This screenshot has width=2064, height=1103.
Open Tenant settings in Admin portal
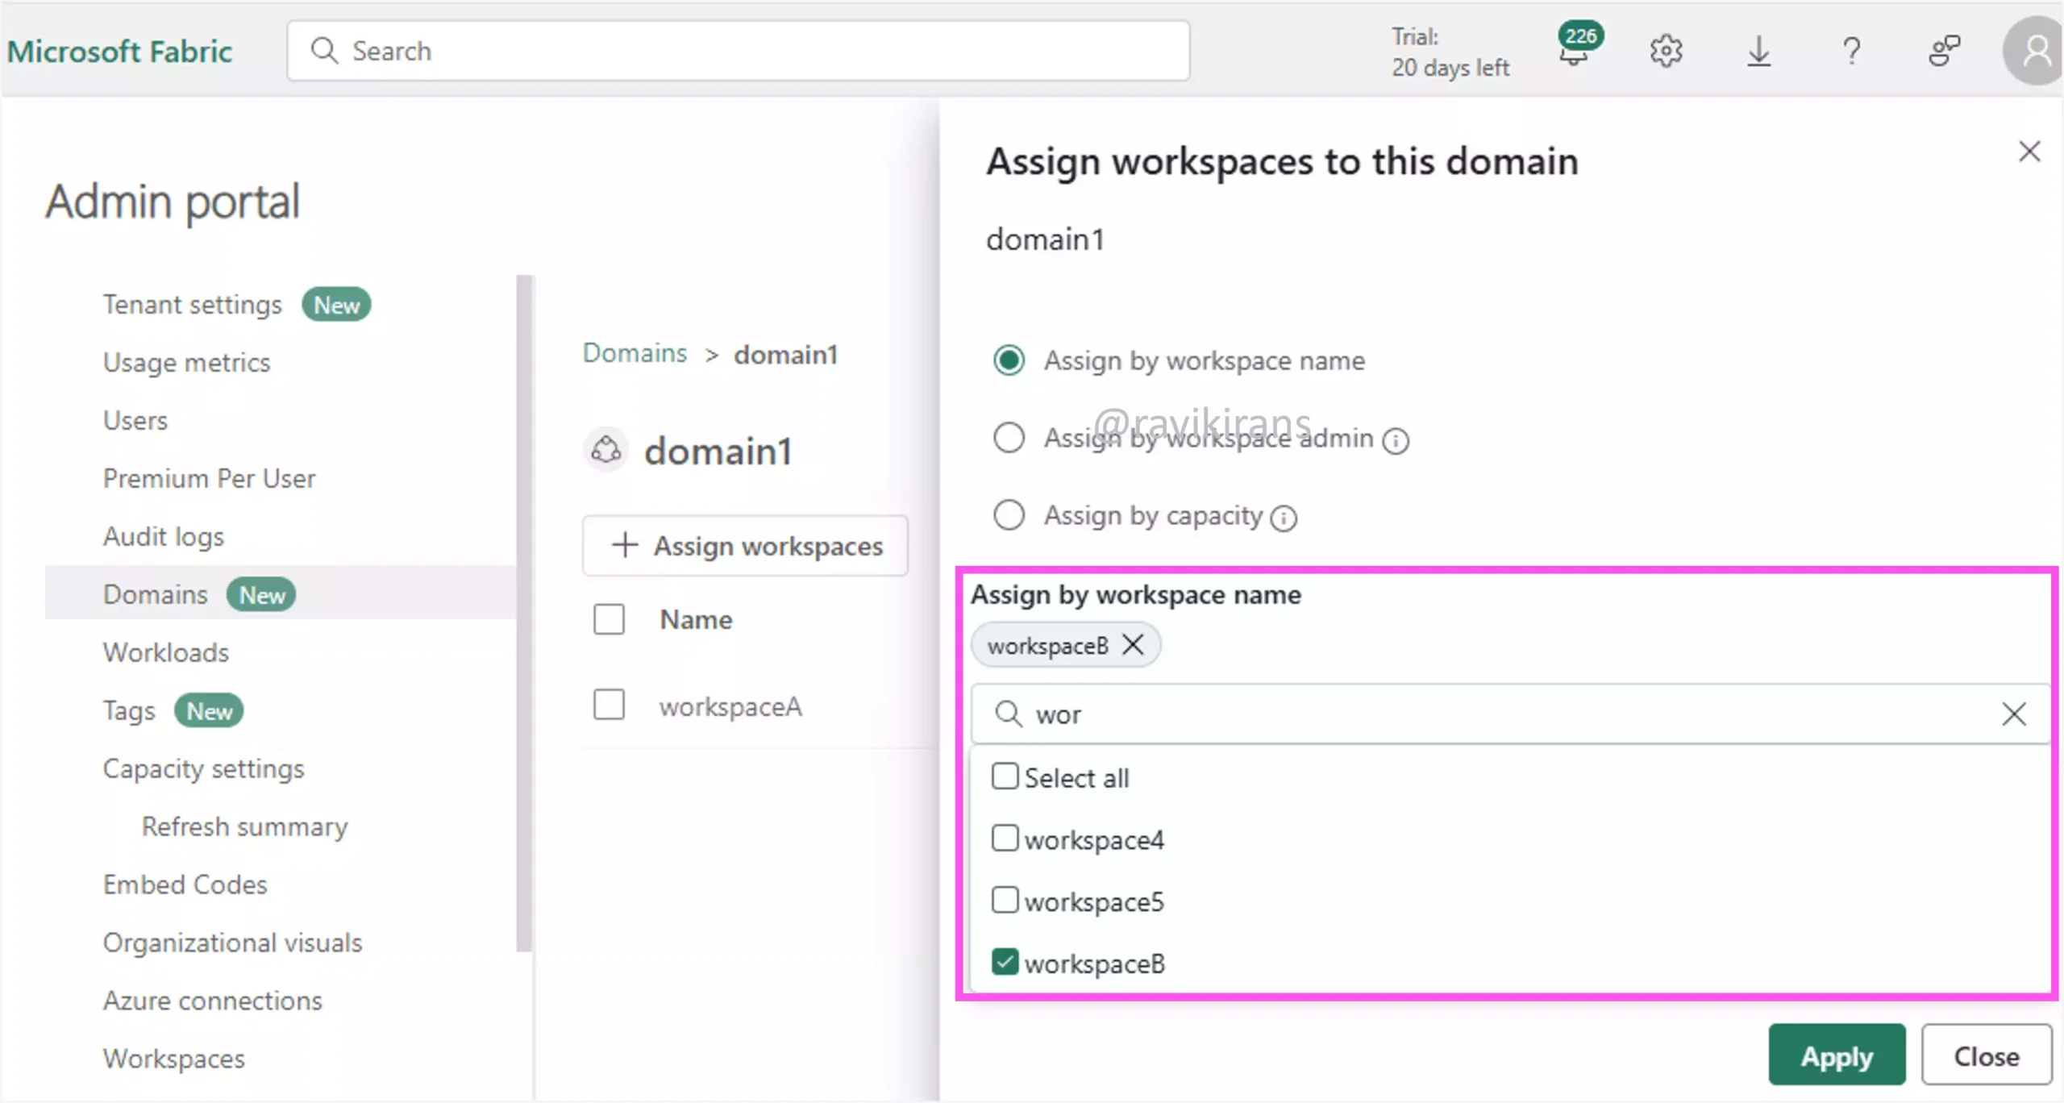pos(192,305)
